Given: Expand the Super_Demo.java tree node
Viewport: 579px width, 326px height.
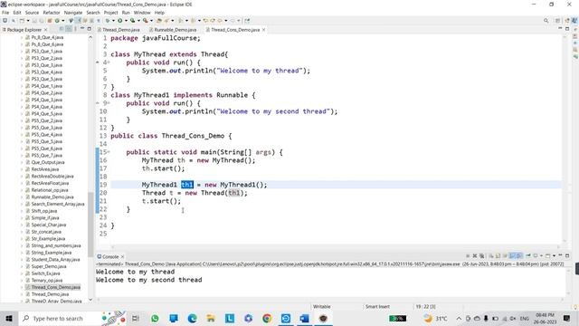Looking at the screenshot, I should (x=22, y=266).
